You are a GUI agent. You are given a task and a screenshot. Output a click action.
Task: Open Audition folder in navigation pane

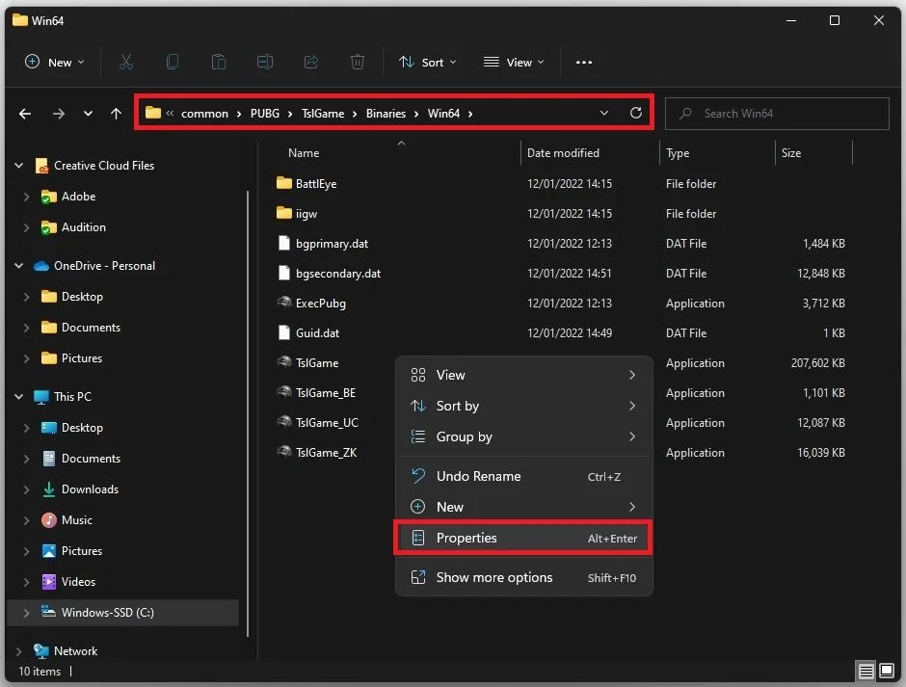click(x=84, y=227)
